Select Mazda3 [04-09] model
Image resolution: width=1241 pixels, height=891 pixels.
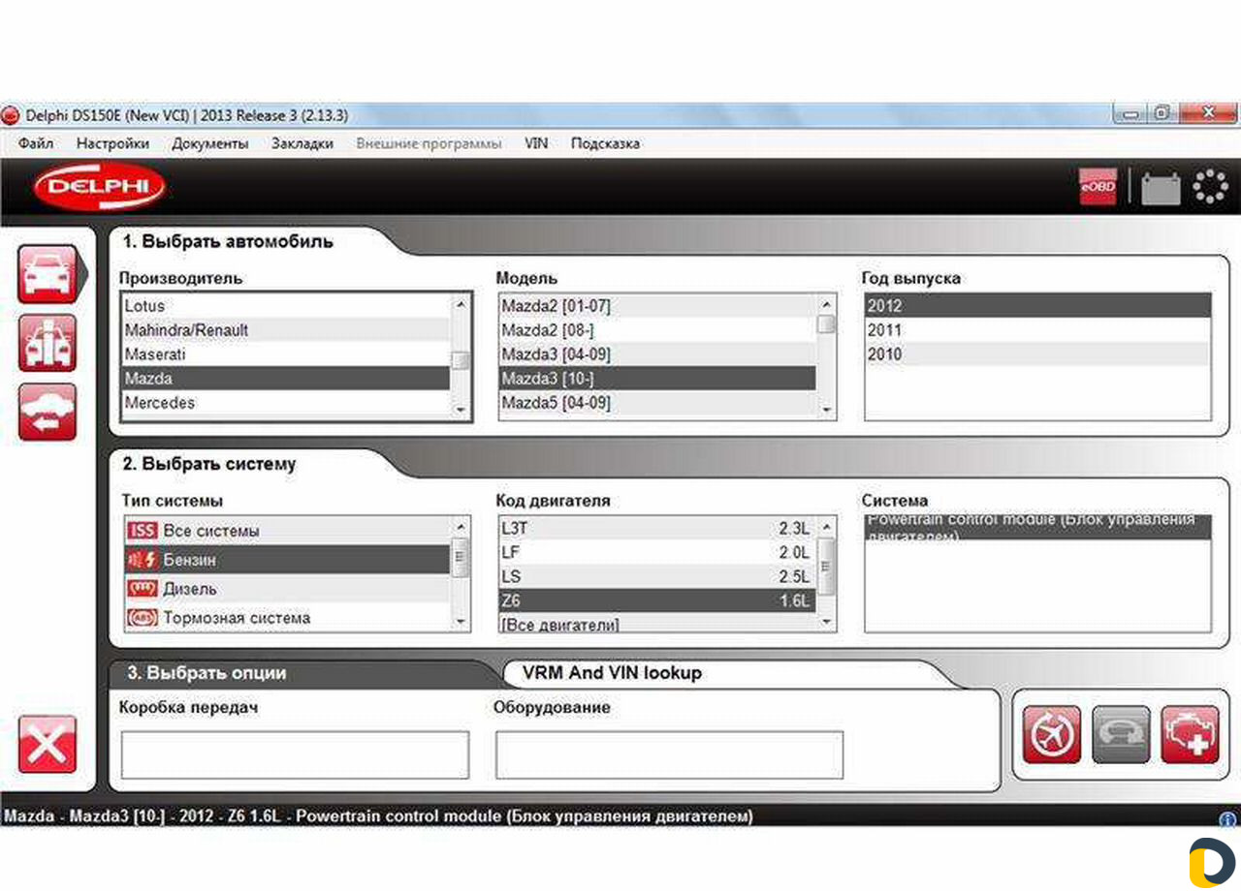[x=657, y=354]
